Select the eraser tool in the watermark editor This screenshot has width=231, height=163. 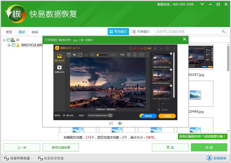pos(86,55)
